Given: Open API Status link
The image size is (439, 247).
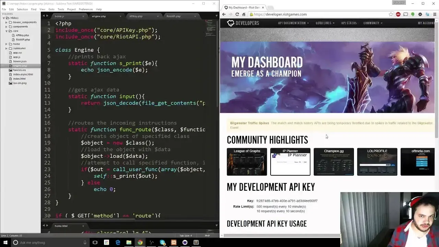Looking at the screenshot, I should [x=349, y=23].
